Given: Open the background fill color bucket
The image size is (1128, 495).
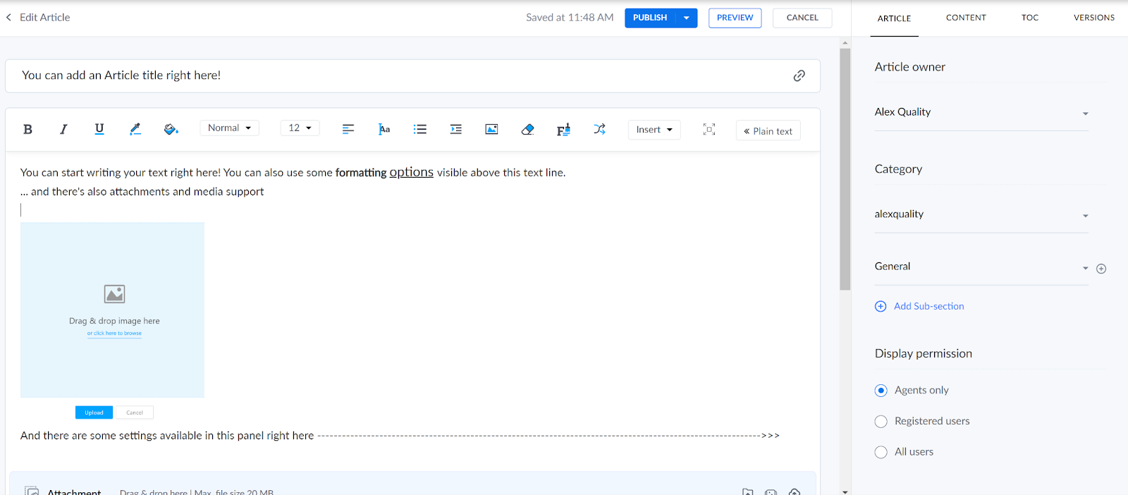Looking at the screenshot, I should coord(171,129).
